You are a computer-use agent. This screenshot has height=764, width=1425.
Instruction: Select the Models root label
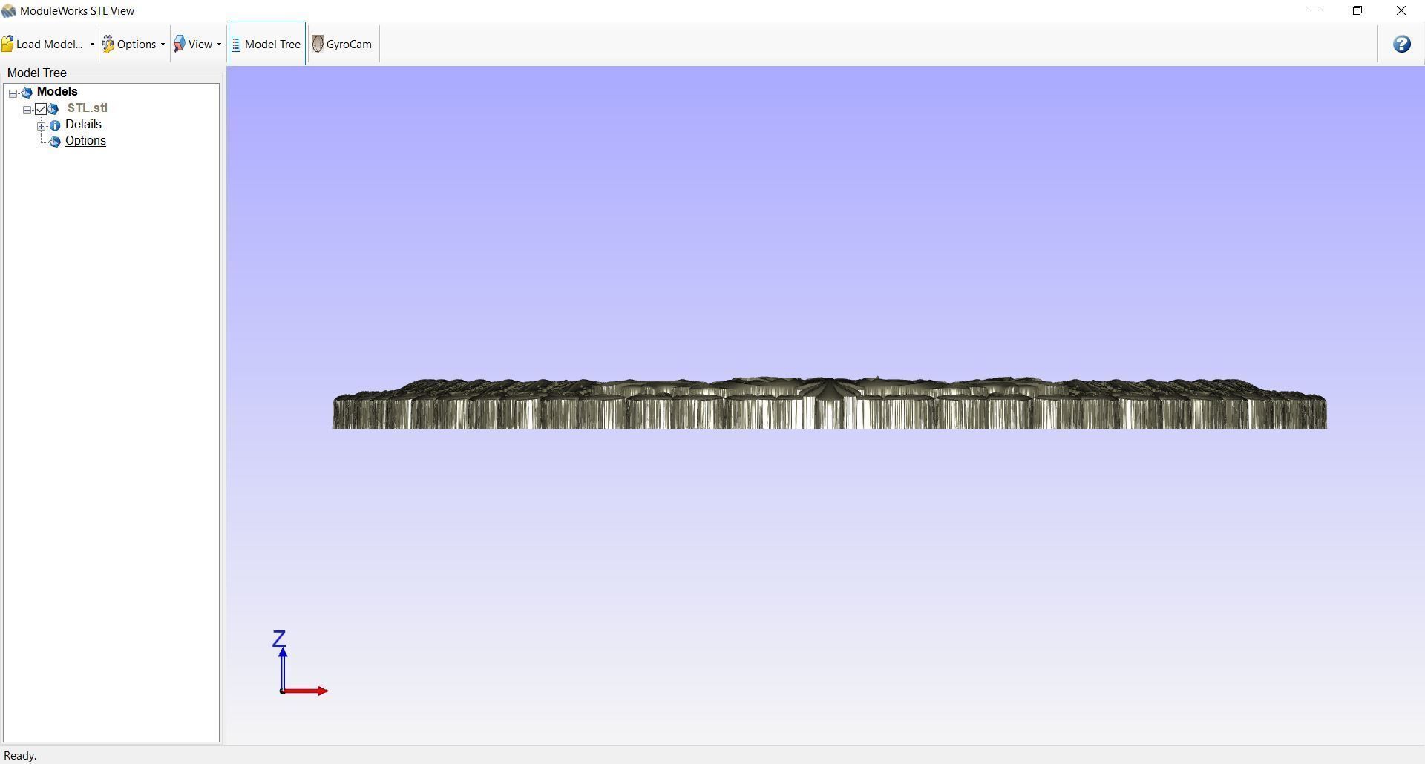[57, 92]
